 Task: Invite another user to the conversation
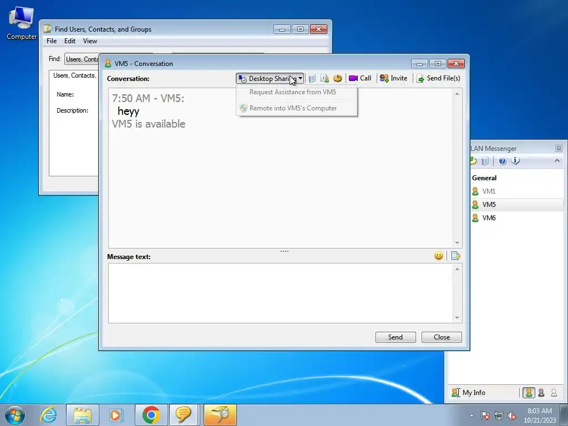393,78
